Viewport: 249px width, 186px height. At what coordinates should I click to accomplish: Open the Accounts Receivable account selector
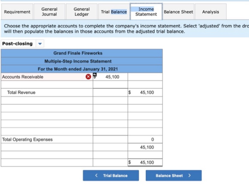click(47, 77)
